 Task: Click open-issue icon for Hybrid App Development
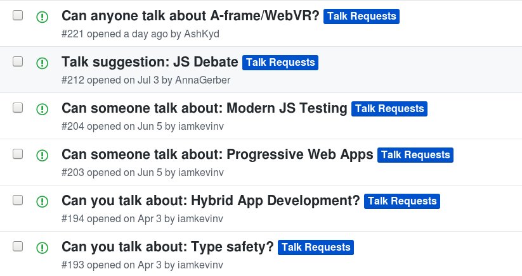[42, 201]
